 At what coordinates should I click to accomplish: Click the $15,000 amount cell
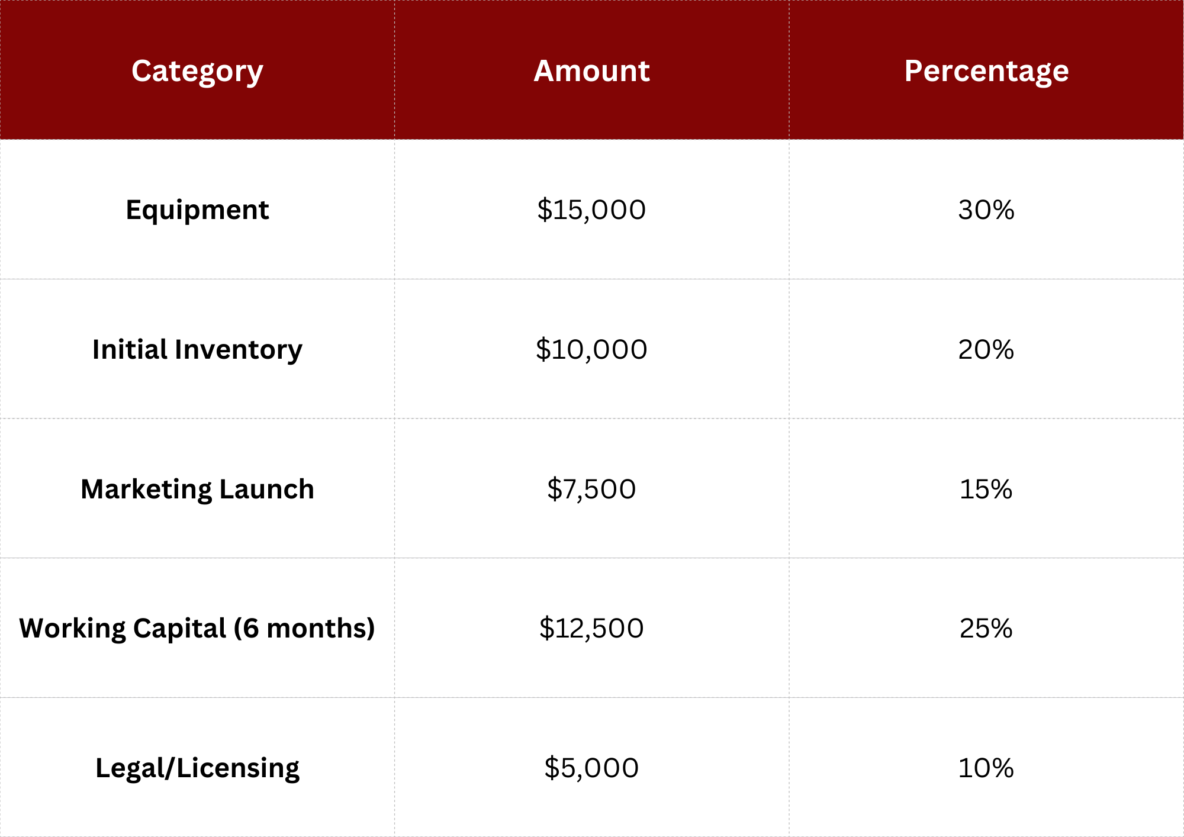[592, 210]
